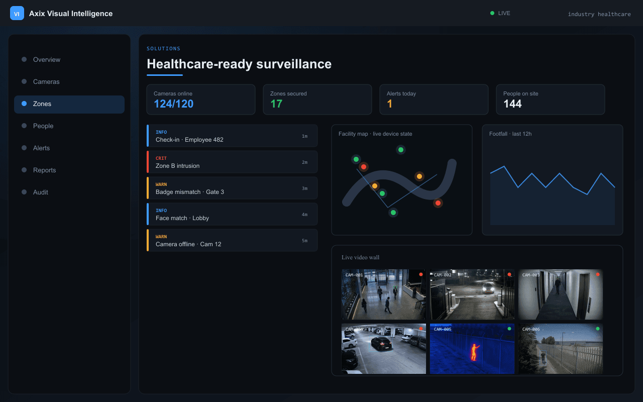Select Camera offline Cam 12 warning
This screenshot has height=402, width=643.
pyautogui.click(x=232, y=240)
